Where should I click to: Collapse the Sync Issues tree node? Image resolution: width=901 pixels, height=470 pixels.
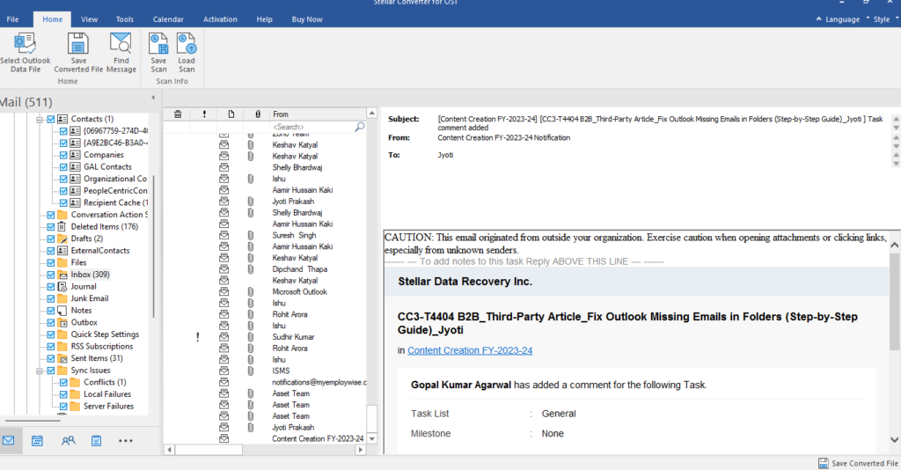pyautogui.click(x=40, y=371)
